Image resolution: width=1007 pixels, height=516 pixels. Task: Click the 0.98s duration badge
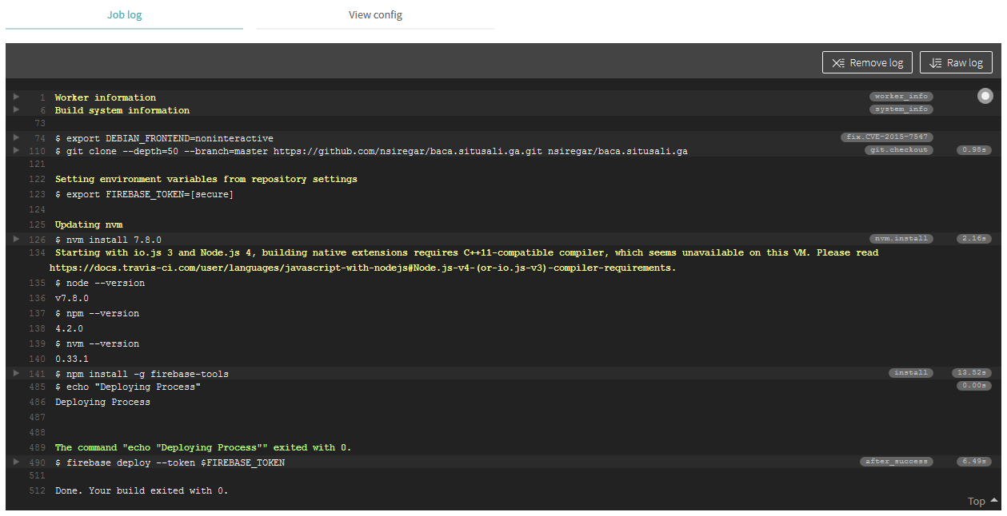pos(974,150)
